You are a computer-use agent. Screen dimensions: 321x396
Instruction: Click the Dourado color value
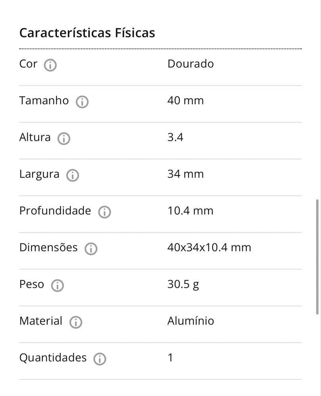[191, 64]
